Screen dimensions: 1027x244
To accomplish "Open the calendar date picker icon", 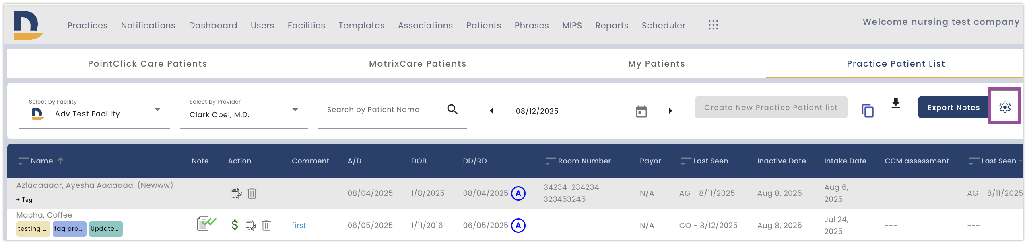I will click(x=641, y=111).
